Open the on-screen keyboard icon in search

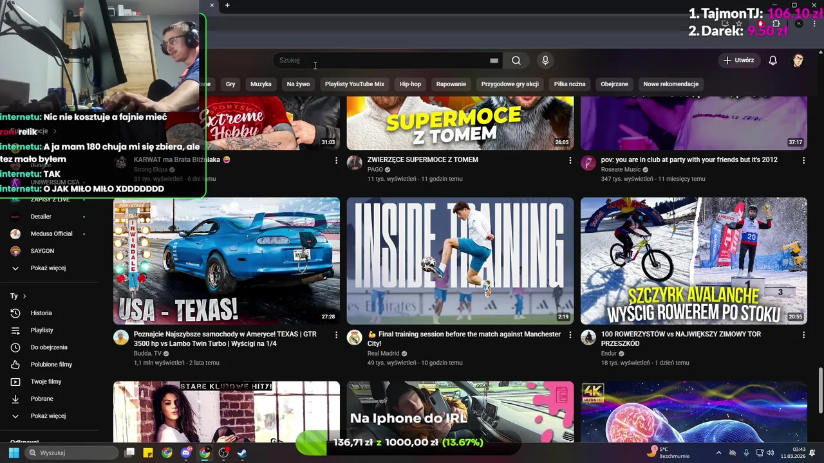pyautogui.click(x=494, y=60)
